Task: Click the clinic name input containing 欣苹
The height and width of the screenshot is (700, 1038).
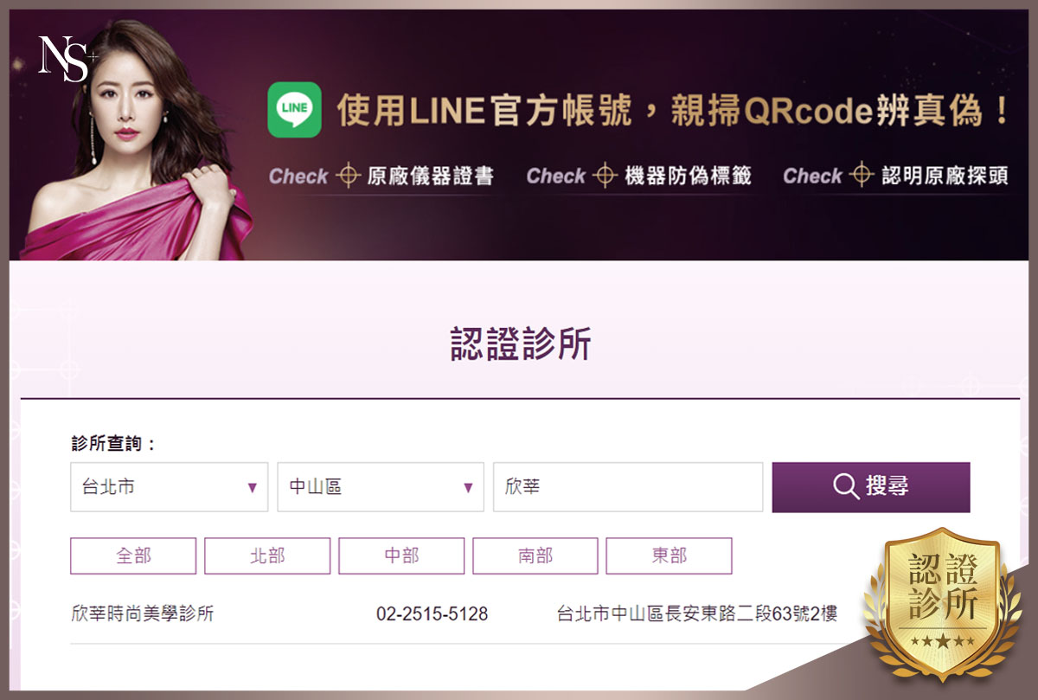Action: 628,487
